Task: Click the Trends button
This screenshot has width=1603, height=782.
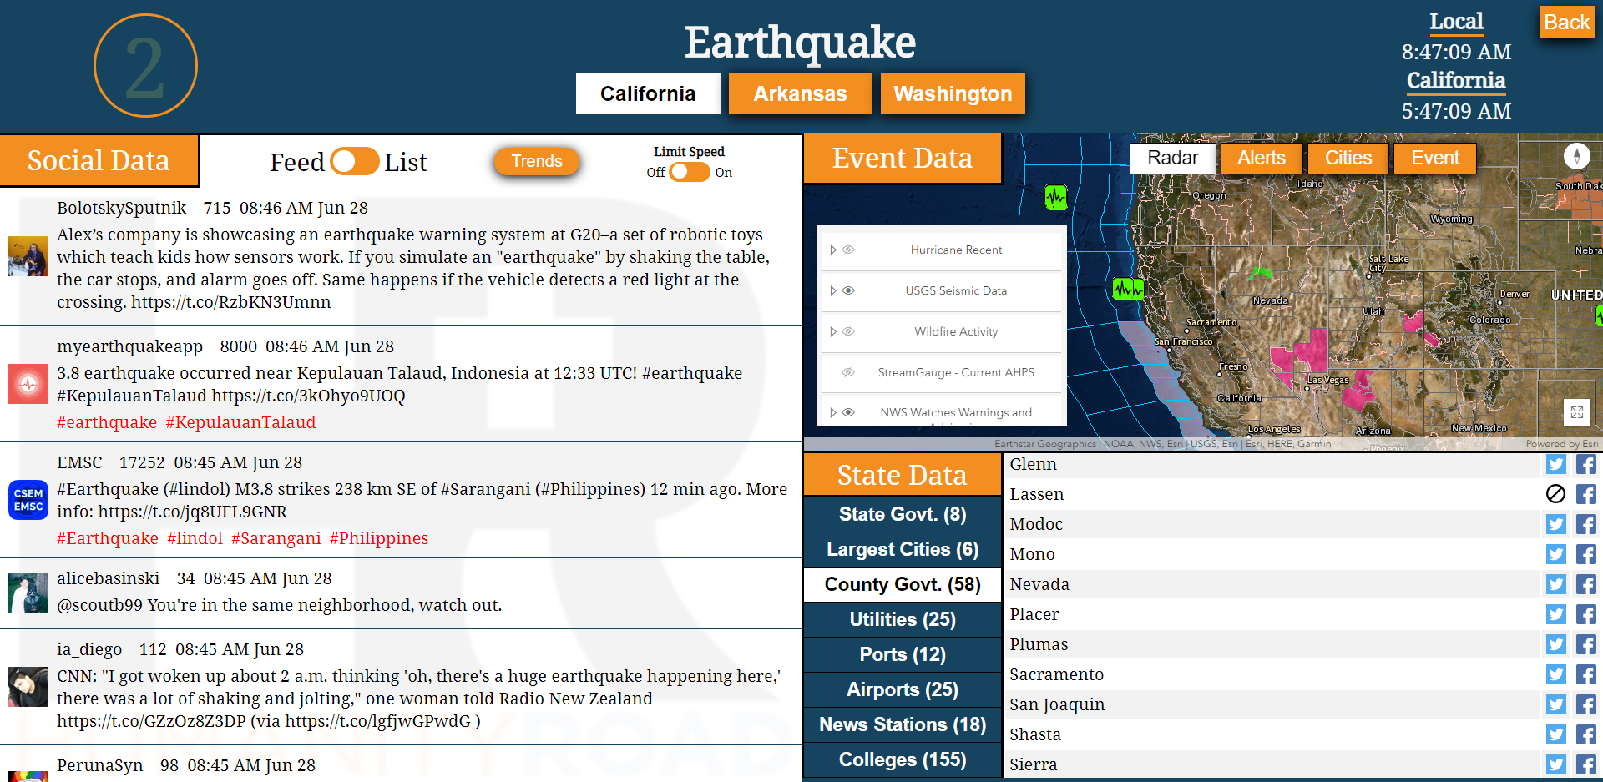Action: point(536,161)
